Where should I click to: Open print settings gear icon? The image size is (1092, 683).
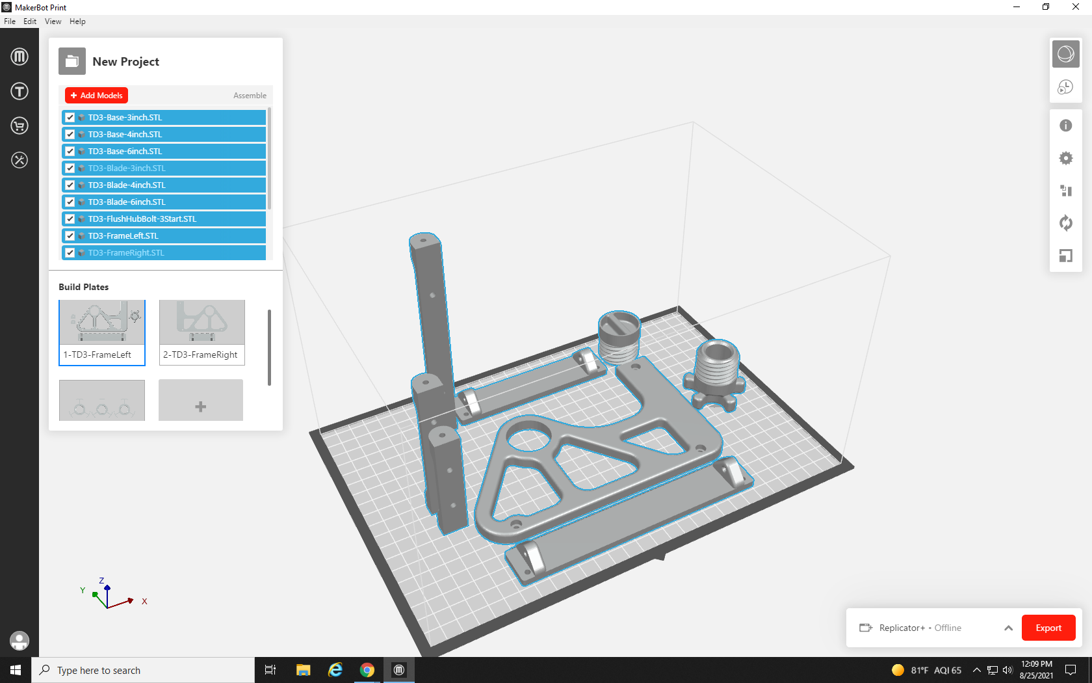coord(1066,158)
